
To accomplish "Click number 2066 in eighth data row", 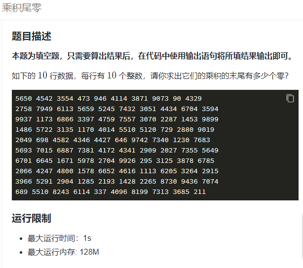I will click(x=24, y=171).
